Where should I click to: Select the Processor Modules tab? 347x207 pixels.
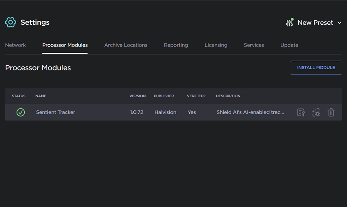65,45
